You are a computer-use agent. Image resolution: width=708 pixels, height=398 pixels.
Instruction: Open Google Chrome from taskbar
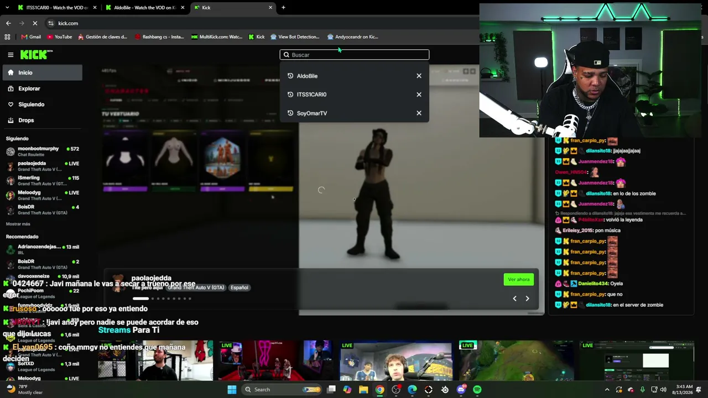(379, 390)
